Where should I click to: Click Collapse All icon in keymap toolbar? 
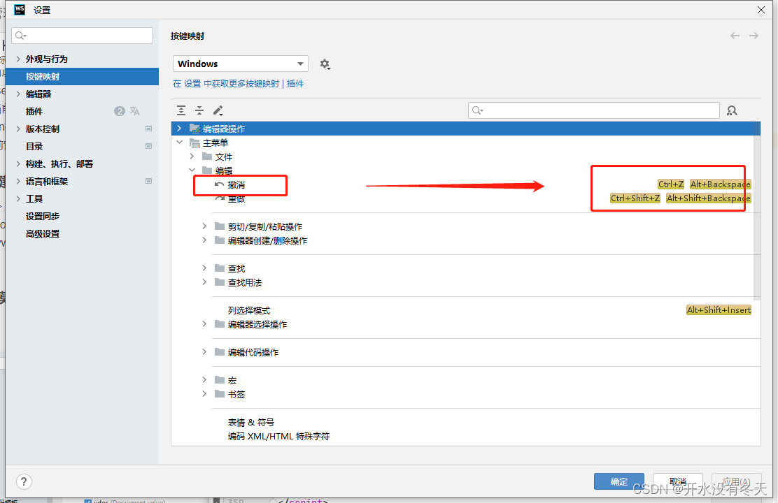click(x=199, y=110)
